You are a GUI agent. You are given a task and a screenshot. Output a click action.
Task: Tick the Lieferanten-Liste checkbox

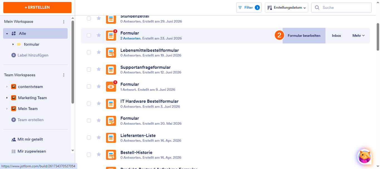click(89, 137)
